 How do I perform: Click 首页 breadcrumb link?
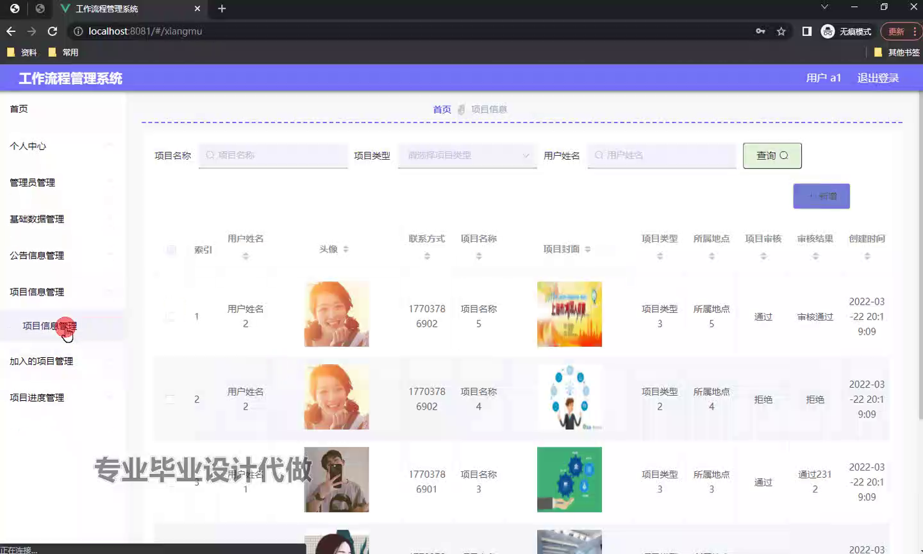tap(442, 110)
